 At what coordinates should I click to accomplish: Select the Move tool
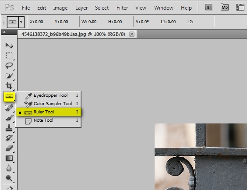(x=9, y=46)
